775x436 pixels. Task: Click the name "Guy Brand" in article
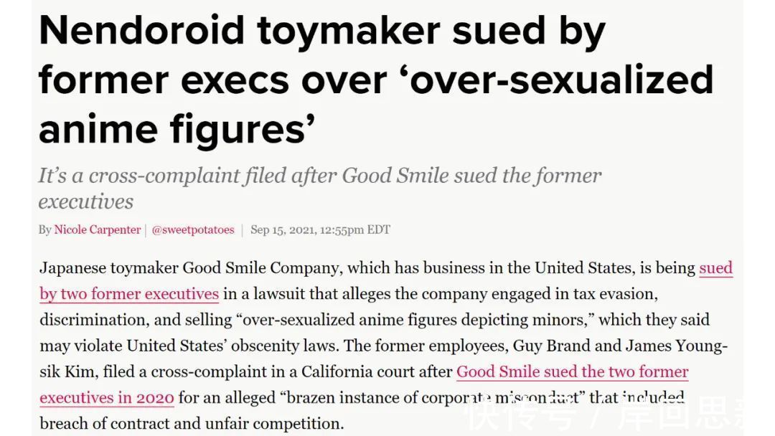click(552, 346)
